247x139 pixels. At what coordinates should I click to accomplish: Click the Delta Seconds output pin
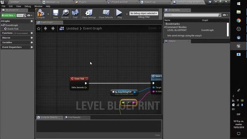[86, 88]
